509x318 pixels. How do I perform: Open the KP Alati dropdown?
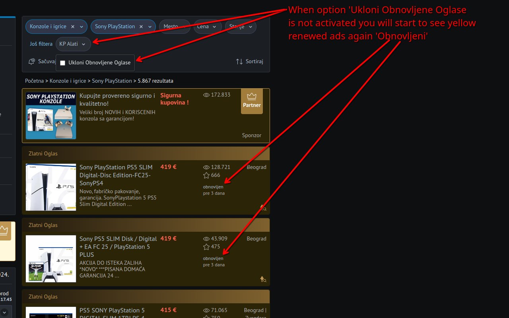pos(73,44)
